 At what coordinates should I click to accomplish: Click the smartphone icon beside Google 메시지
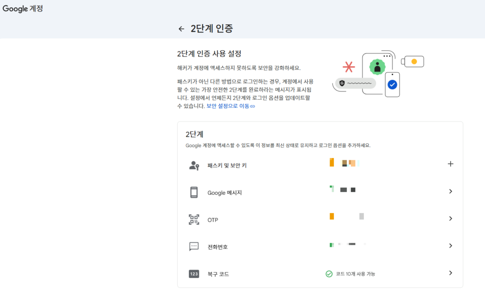point(194,191)
